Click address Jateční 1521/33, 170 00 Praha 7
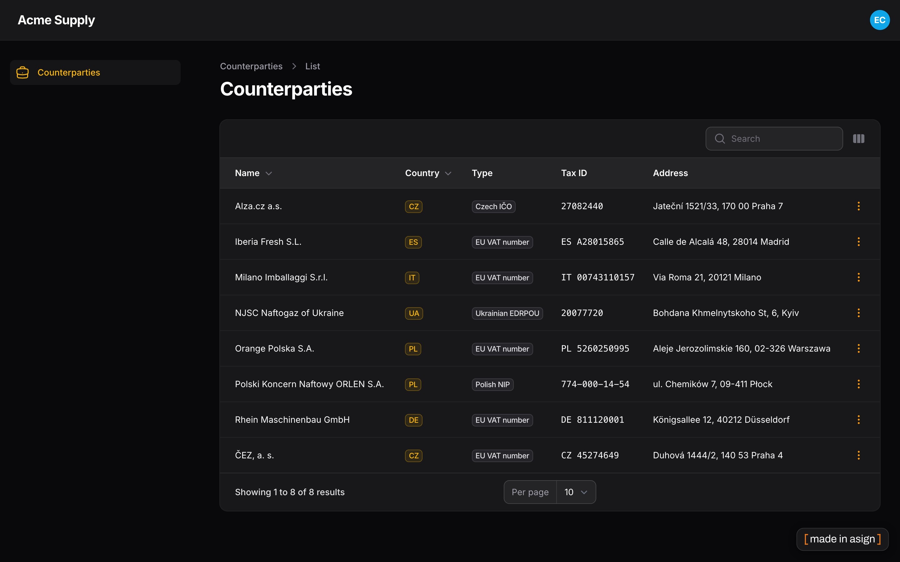The width and height of the screenshot is (900, 562). click(x=718, y=206)
